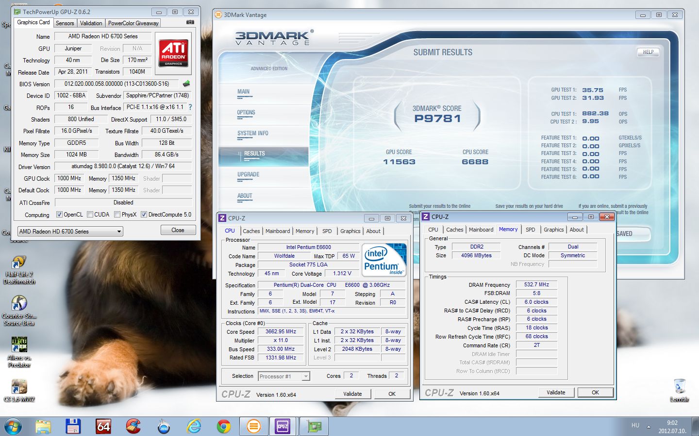Open Google Chrome from the taskbar

click(224, 426)
